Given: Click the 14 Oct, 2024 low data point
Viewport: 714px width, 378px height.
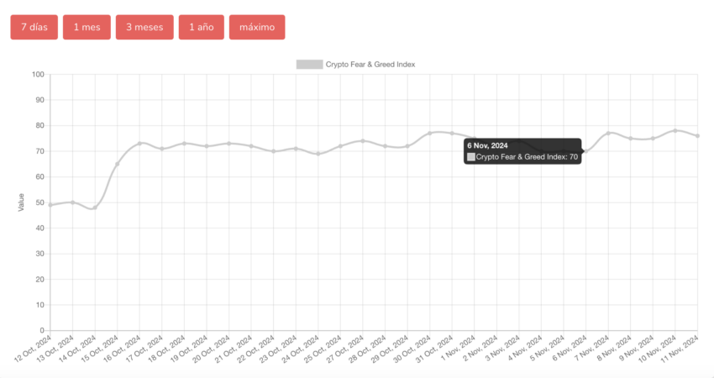Looking at the screenshot, I should tap(95, 207).
